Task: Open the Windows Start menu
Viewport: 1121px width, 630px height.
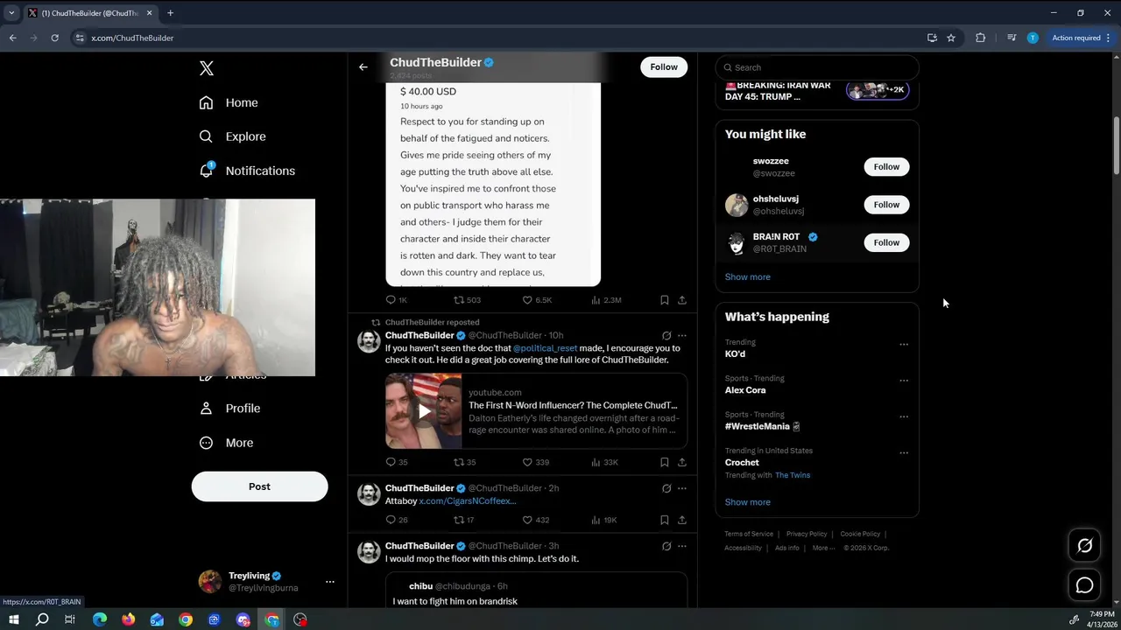Action: click(x=13, y=619)
